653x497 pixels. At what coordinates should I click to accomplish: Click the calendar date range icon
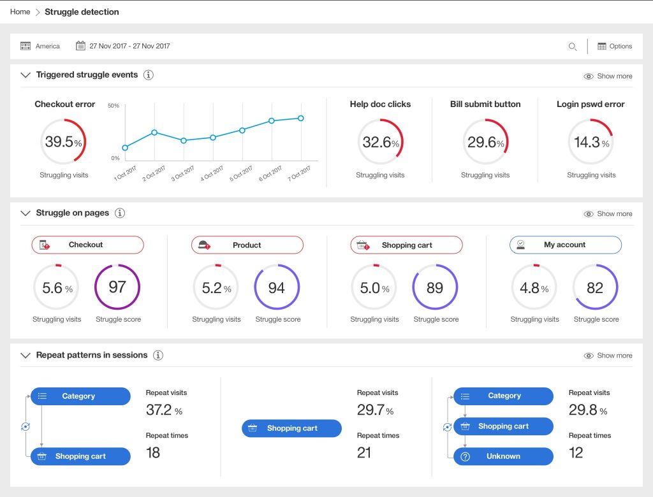[x=80, y=46]
